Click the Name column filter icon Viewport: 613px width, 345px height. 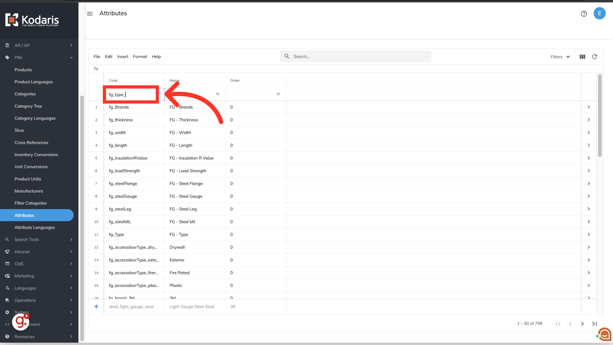pos(217,94)
